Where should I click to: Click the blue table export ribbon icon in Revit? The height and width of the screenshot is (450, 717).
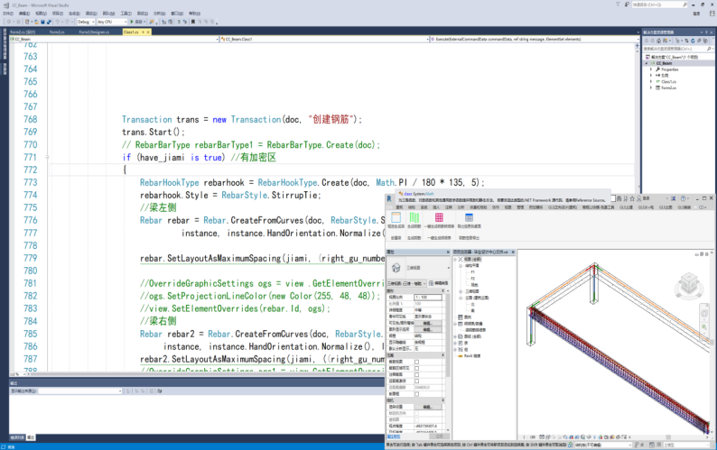pyautogui.click(x=470, y=217)
